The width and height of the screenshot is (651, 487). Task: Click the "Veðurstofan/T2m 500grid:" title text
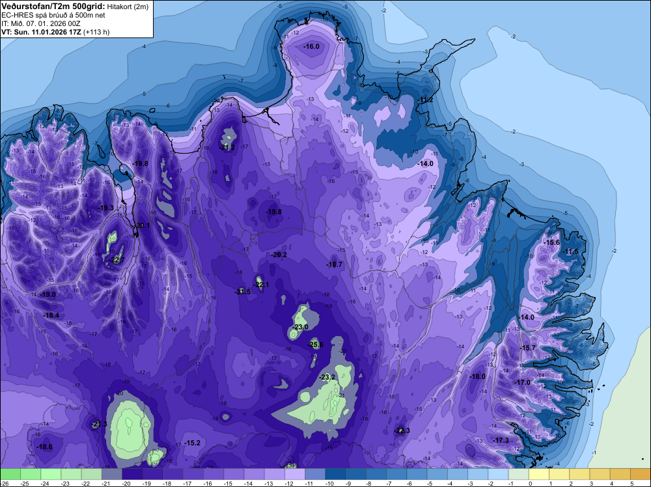(53, 7)
